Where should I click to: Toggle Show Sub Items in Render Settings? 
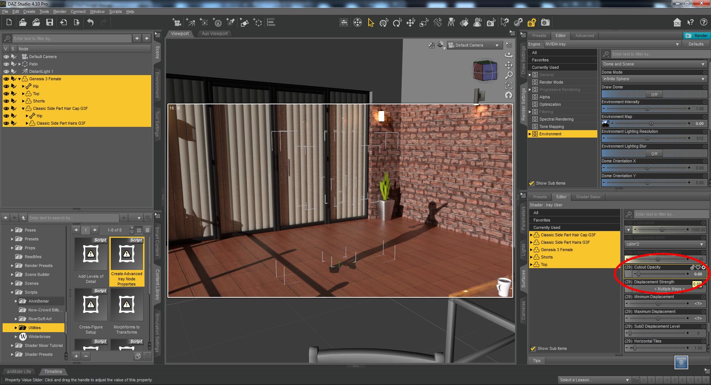click(532, 183)
